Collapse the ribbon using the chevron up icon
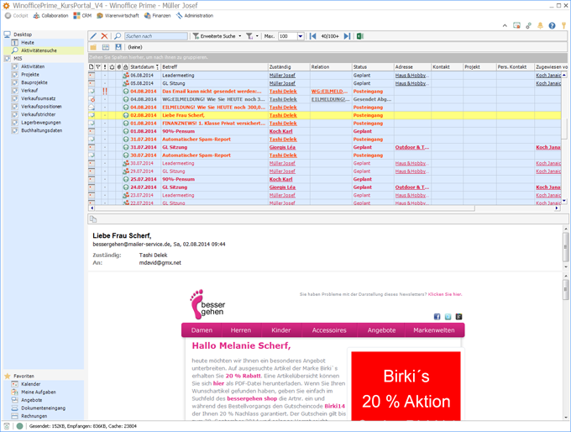 [505, 25]
